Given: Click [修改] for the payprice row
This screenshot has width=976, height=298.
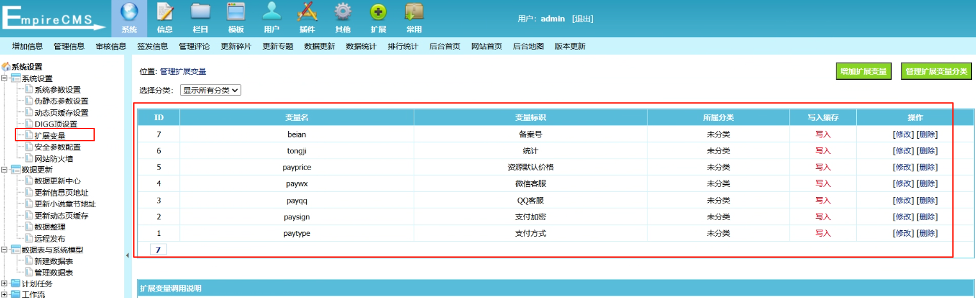Looking at the screenshot, I should tap(904, 167).
